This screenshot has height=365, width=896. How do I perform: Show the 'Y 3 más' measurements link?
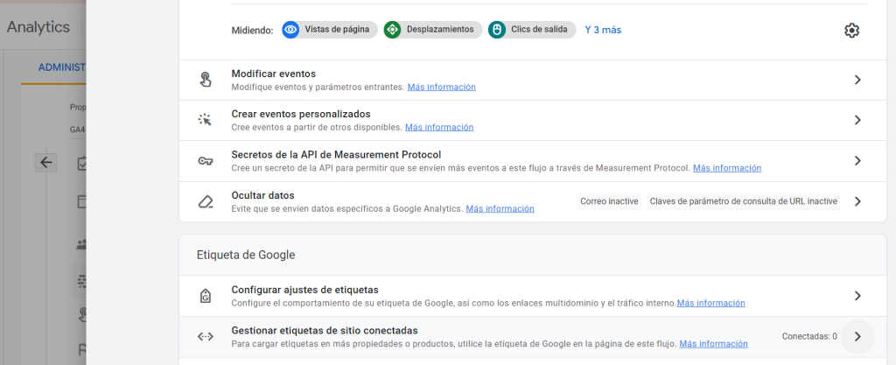point(603,30)
